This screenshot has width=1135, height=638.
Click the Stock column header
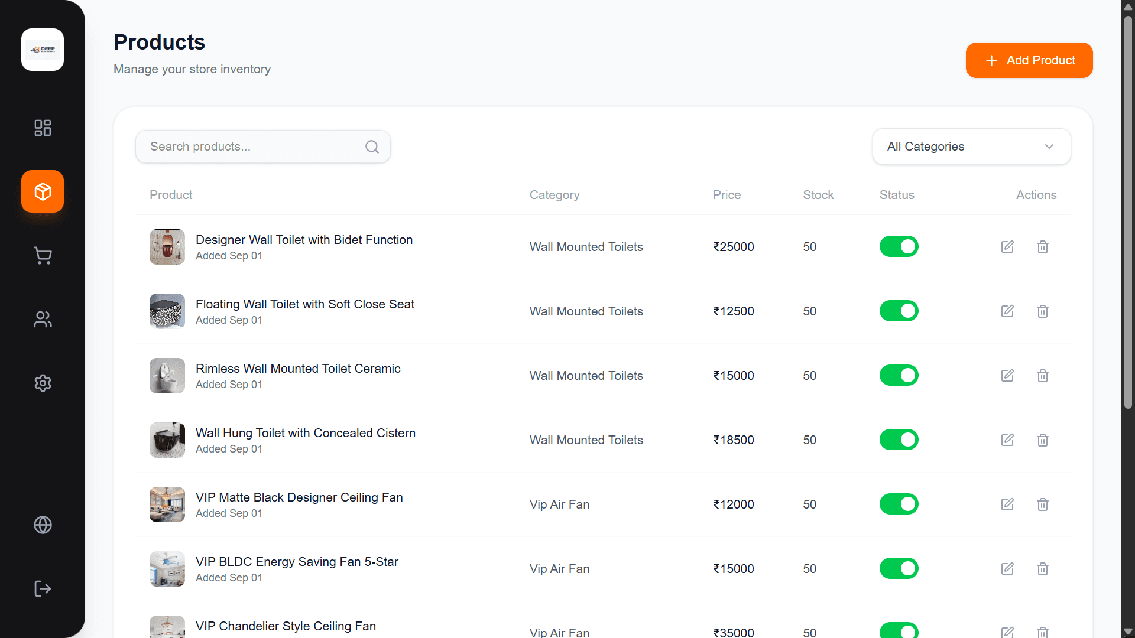818,195
